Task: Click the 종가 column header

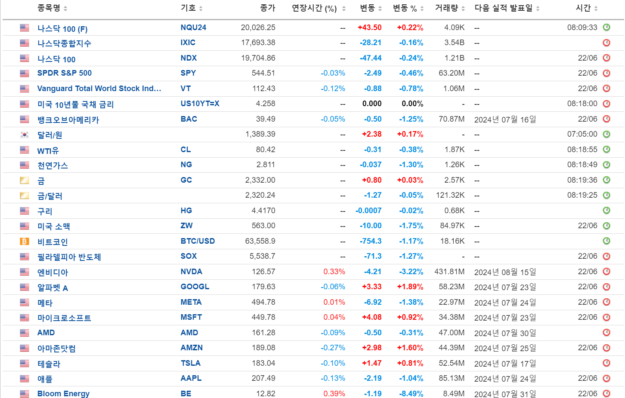Action: (268, 8)
